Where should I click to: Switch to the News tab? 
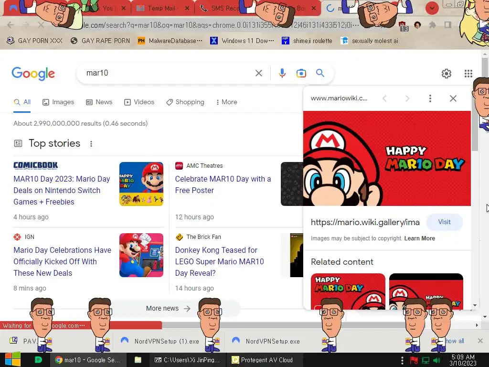pos(99,102)
